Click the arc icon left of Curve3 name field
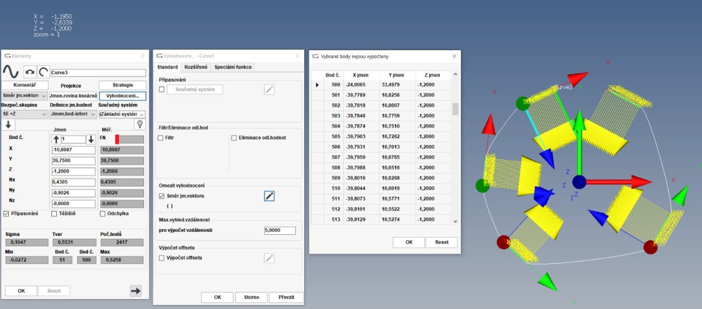 tap(44, 72)
